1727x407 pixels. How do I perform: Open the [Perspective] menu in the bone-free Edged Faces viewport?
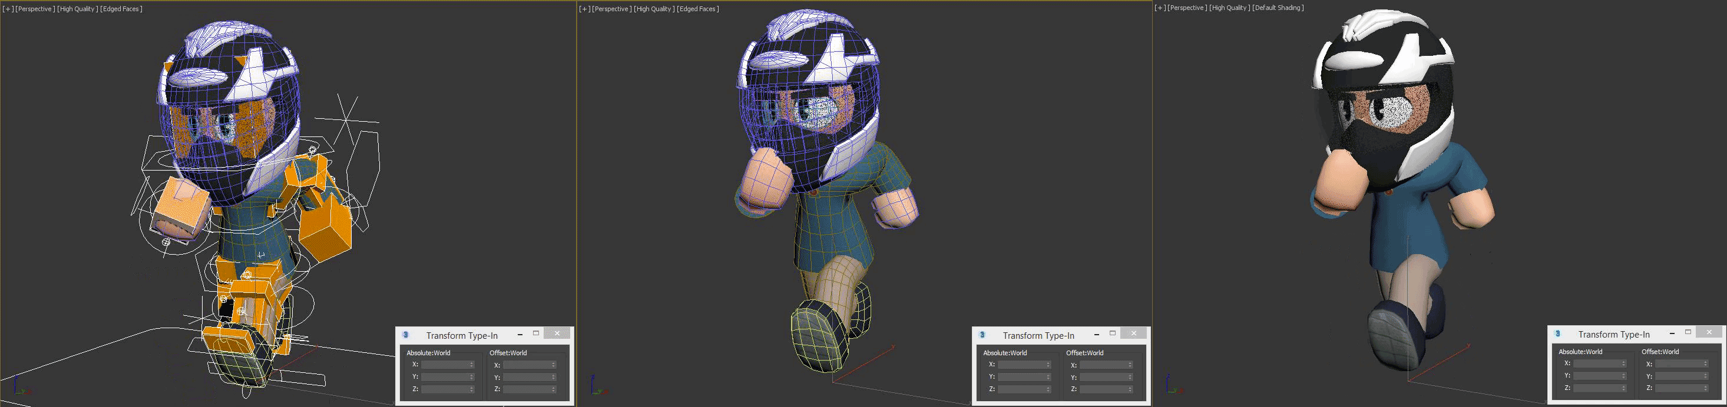(611, 9)
